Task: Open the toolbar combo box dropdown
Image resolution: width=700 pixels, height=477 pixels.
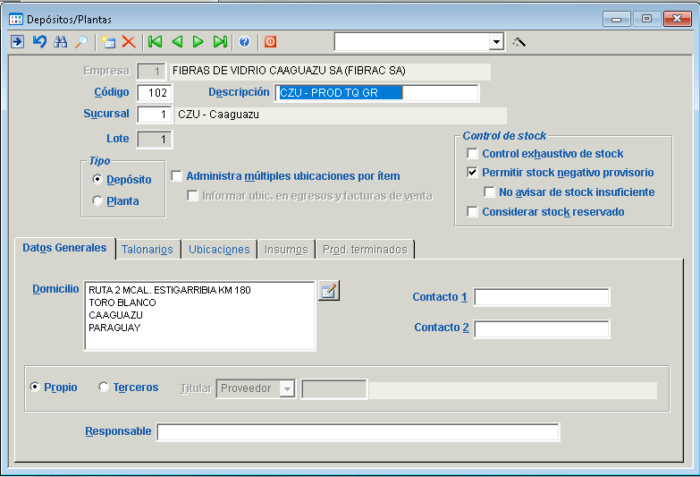Action: [497, 42]
